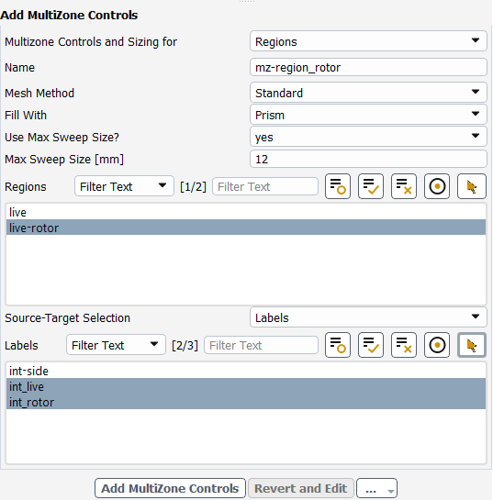Select the live region in Regions list
493x500 pixels.
tap(246, 212)
